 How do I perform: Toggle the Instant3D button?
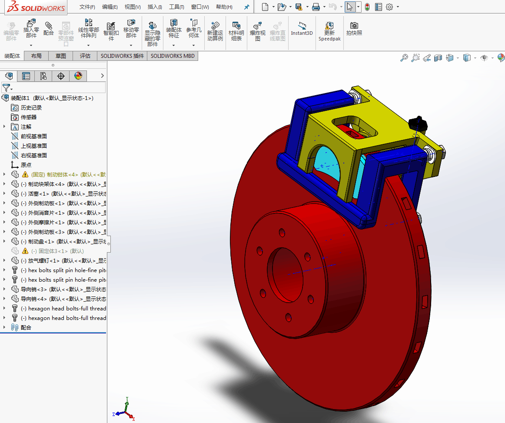coord(302,28)
